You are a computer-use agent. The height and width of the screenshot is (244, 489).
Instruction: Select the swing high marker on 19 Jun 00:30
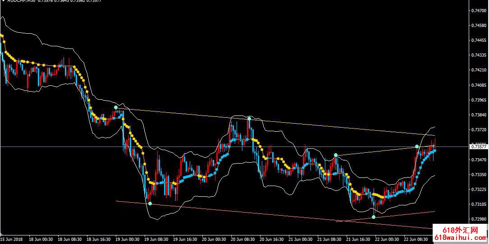116,107
